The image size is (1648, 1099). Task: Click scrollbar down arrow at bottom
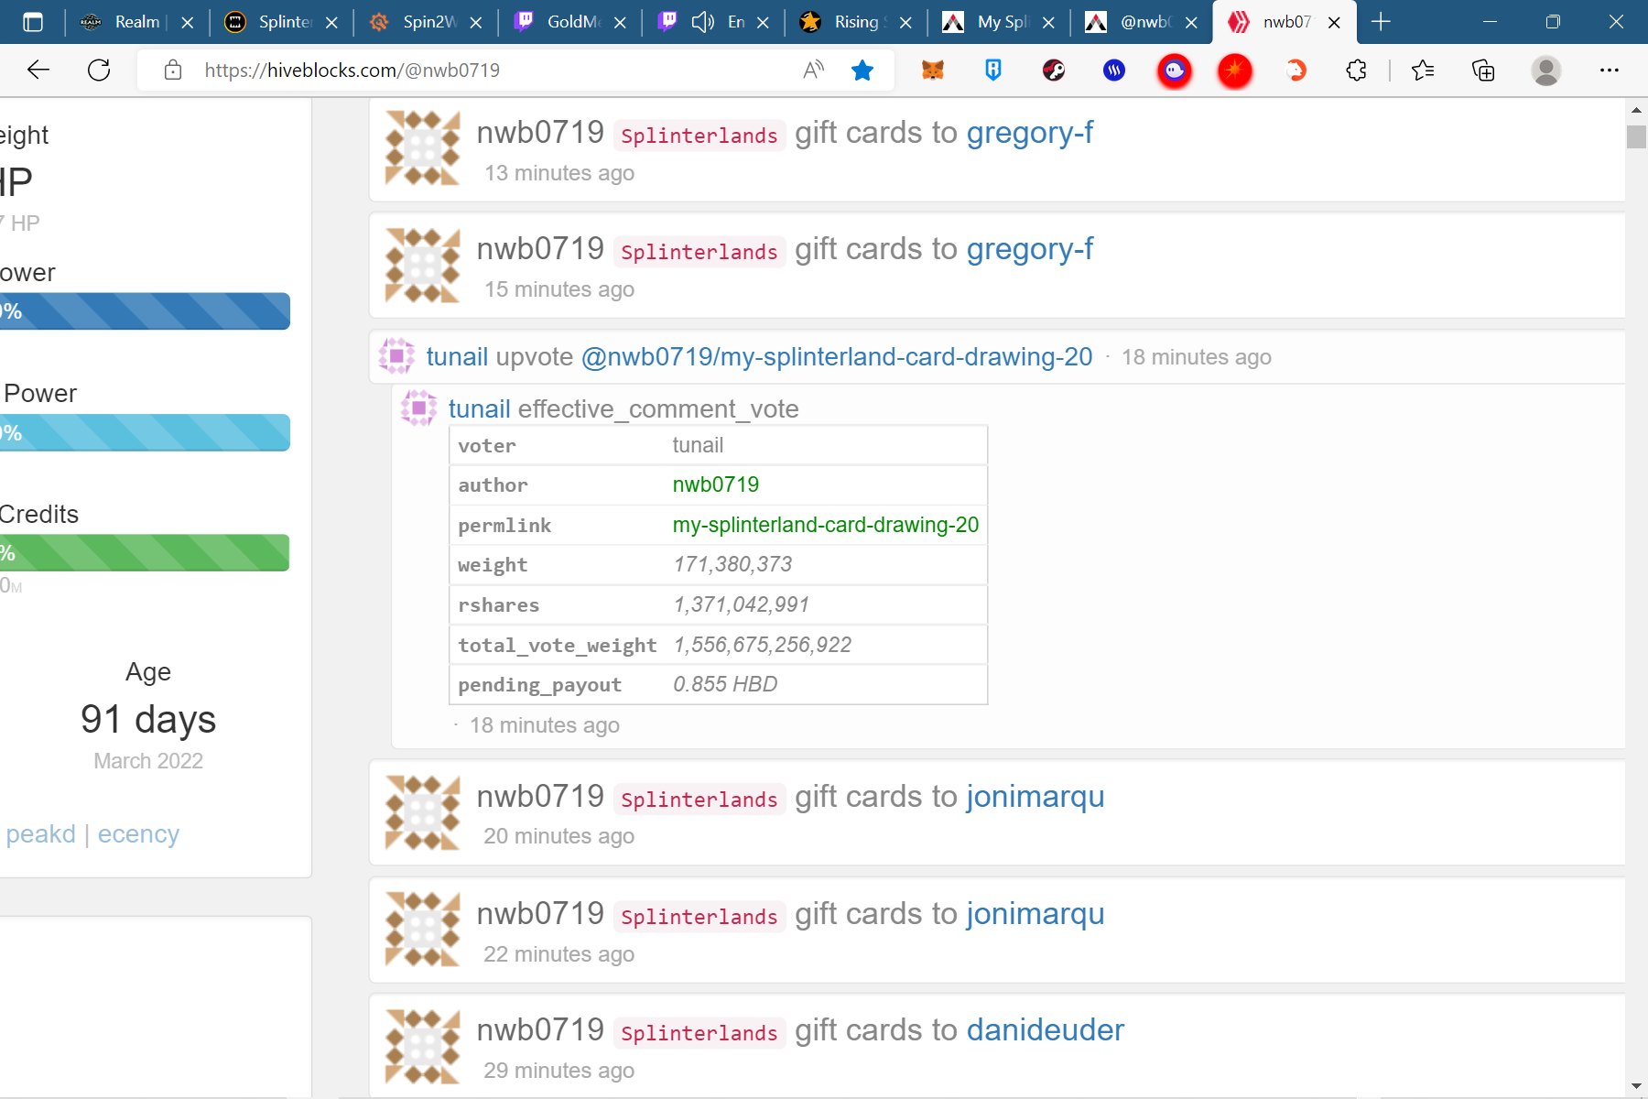pos(1636,1086)
